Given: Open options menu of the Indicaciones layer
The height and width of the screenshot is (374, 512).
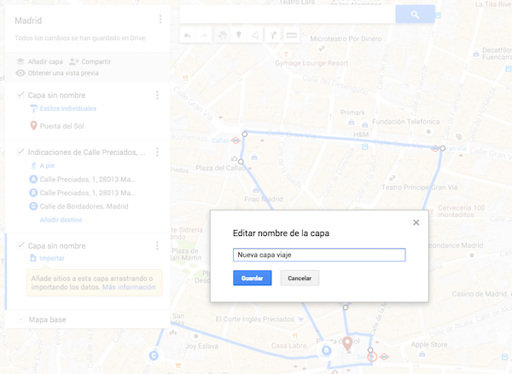Looking at the screenshot, I should point(157,152).
